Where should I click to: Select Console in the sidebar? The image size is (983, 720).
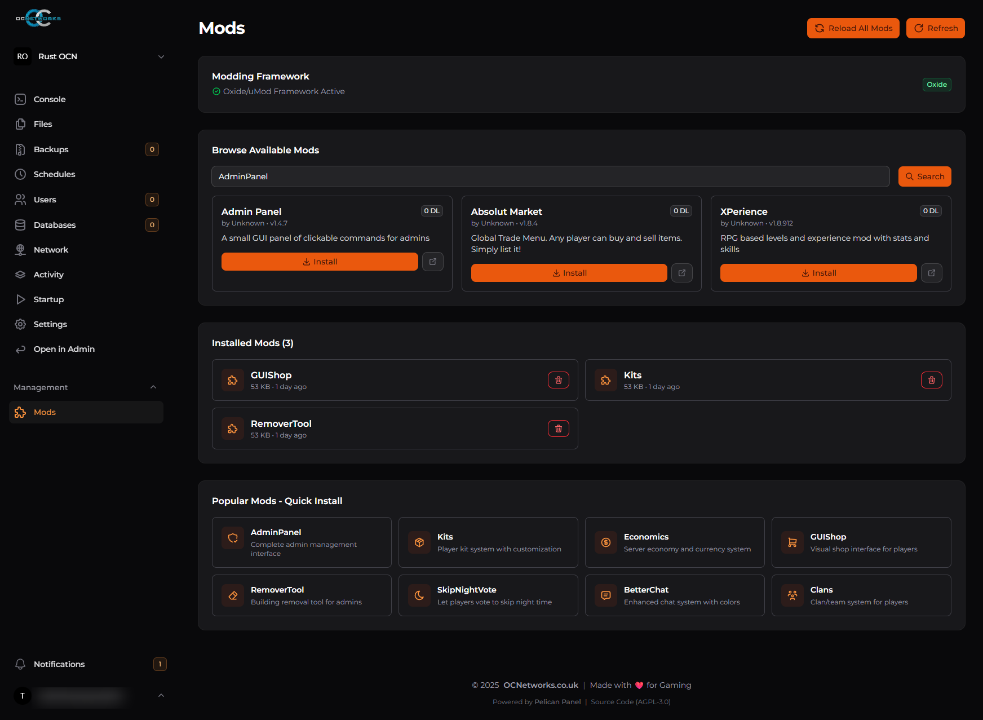(49, 99)
